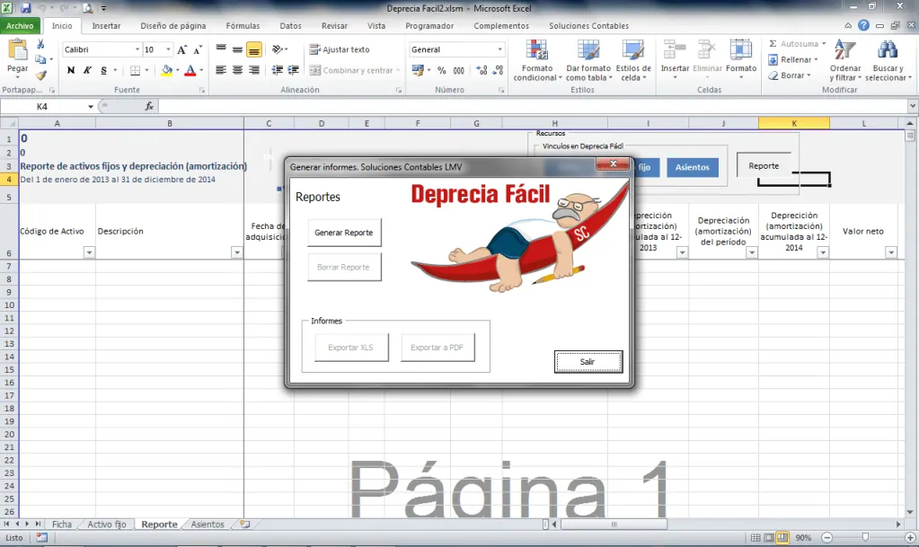The image size is (919, 547).
Task: Decrease indent
Action: coord(278,70)
